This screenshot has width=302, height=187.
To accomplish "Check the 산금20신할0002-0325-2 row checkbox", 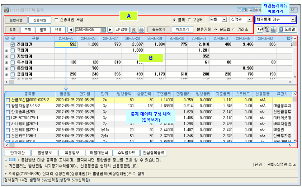I will [x=8, y=100].
